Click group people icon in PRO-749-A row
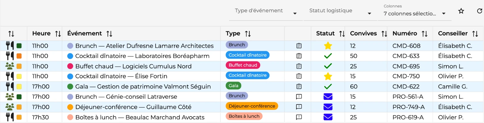This screenshot has height=123, width=484. coord(10,107)
